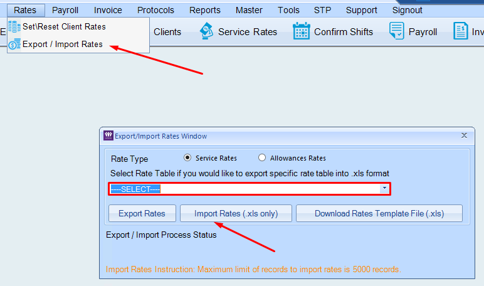Open the Tools menu

288,10
